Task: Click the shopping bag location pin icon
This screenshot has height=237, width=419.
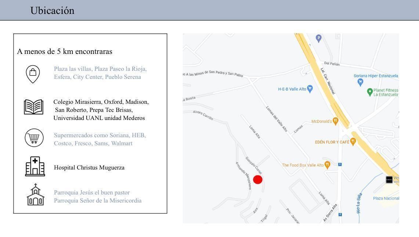Action: click(33, 73)
